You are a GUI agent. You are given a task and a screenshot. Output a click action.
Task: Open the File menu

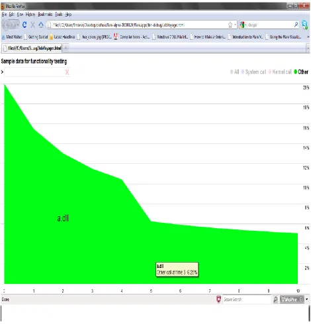tap(4, 15)
